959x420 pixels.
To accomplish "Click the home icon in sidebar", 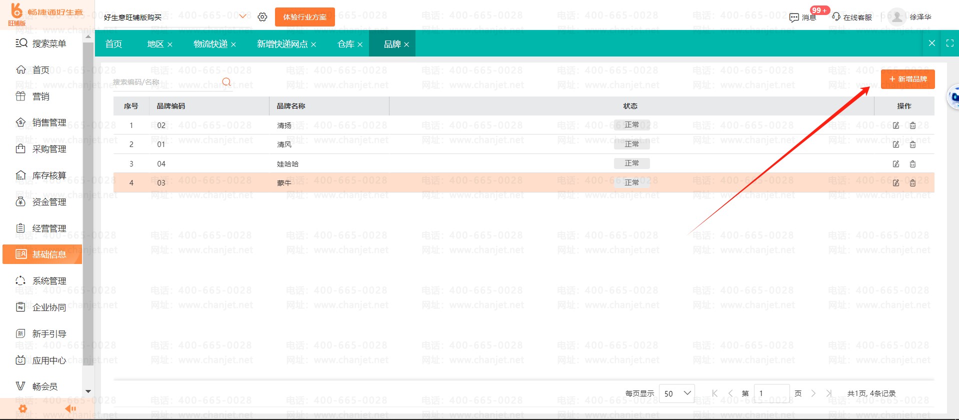I will (x=20, y=69).
